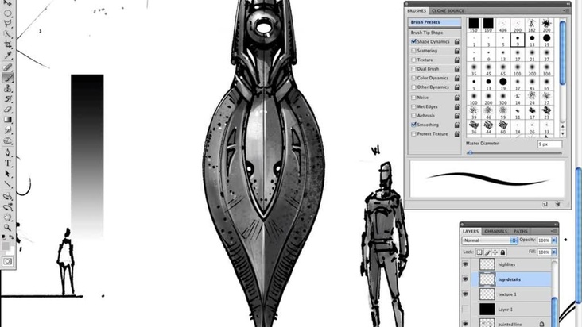Open the Fill arrow dropdown
Image resolution: width=582 pixels, height=327 pixels.
coord(554,252)
